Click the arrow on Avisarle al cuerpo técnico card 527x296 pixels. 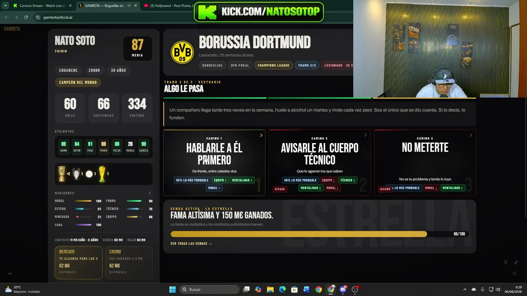pos(365,135)
